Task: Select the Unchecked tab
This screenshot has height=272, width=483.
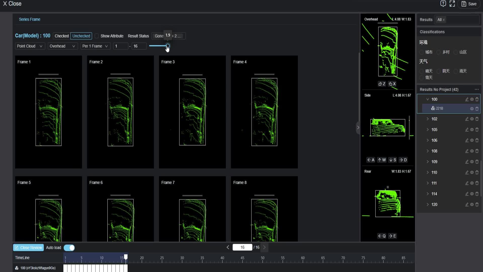Action: [81, 36]
